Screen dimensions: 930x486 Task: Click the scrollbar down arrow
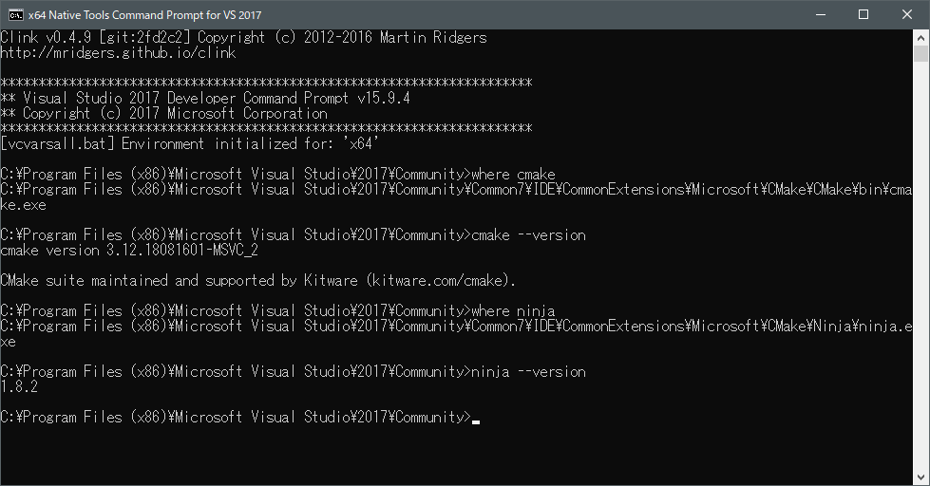coord(921,477)
